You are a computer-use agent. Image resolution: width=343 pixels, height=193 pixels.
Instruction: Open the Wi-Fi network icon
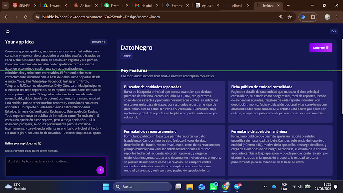point(294,187)
